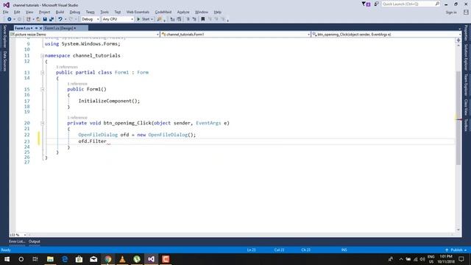The width and height of the screenshot is (471, 265).
Task: Open Task View on the taskbar
Action: tap(35, 259)
